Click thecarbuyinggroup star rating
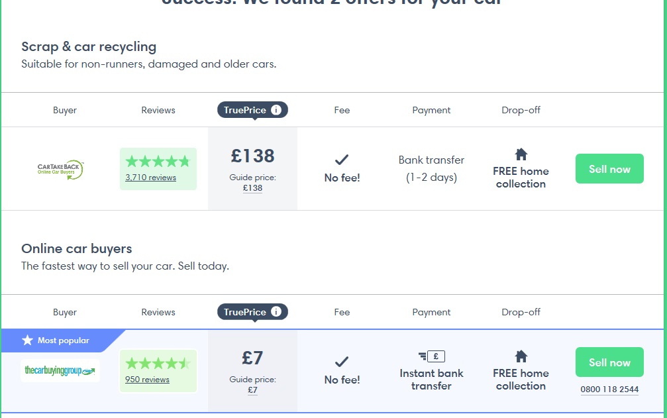Screen dimensions: 667x418 [158, 364]
